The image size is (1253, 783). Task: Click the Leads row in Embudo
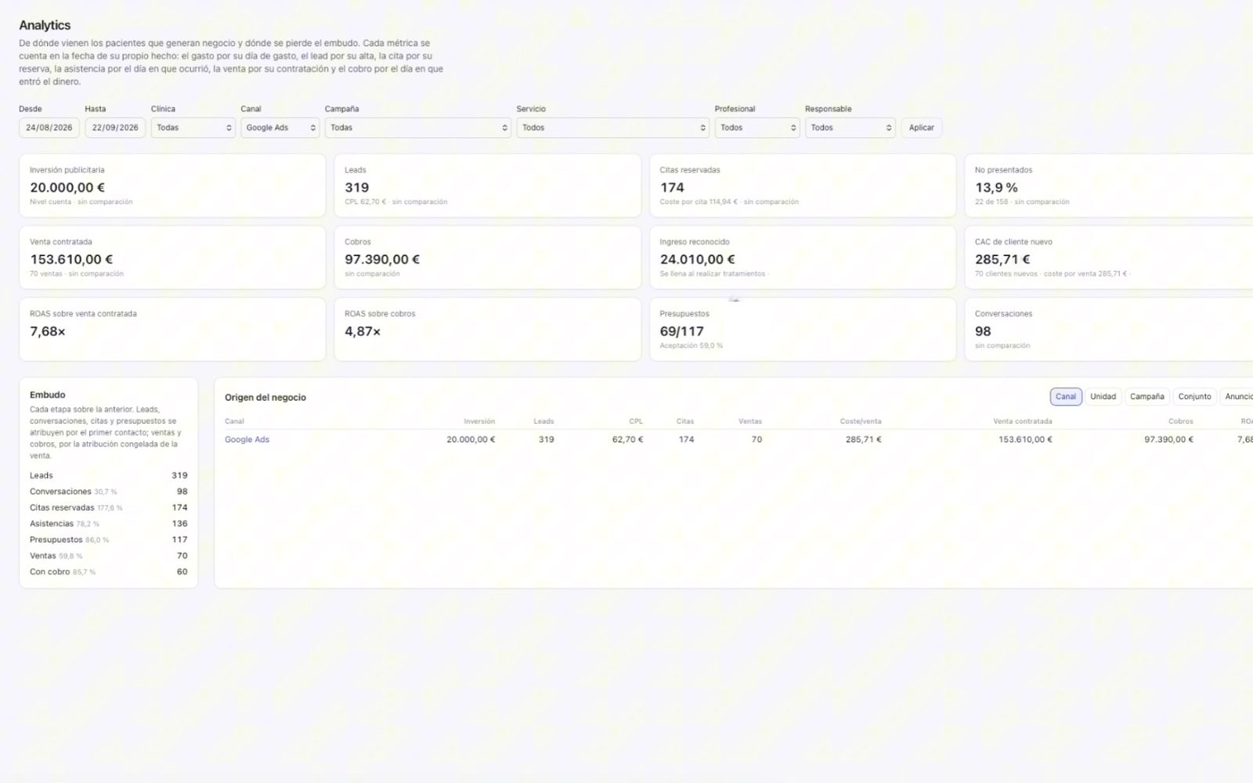point(108,475)
